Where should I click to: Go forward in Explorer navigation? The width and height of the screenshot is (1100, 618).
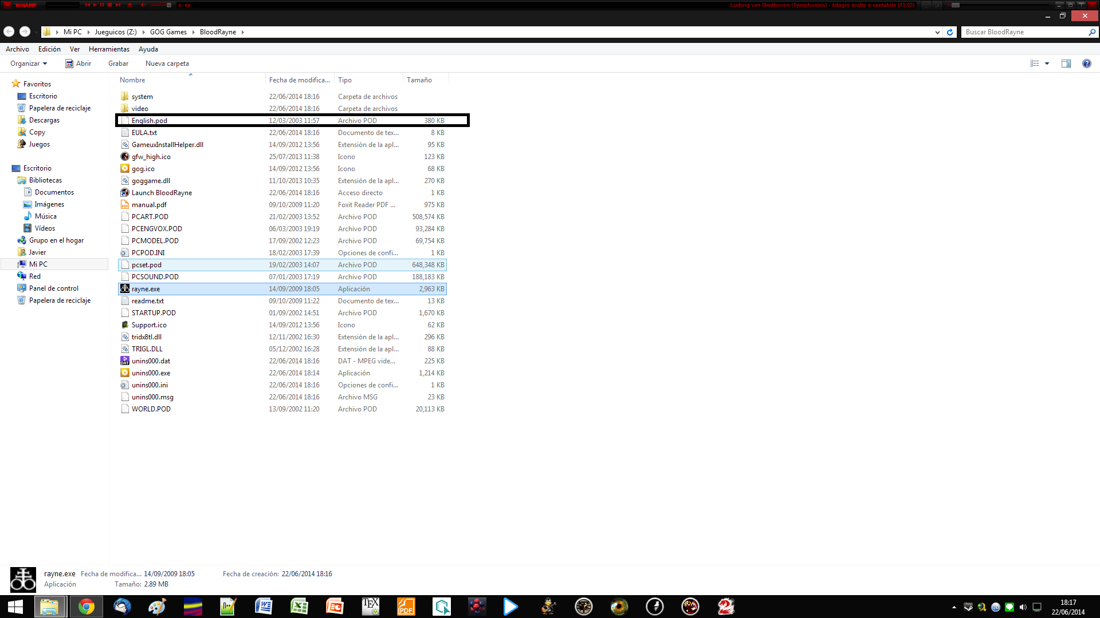pos(25,31)
